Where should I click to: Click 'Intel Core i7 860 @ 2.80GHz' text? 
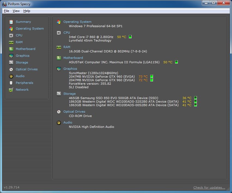point(91,37)
